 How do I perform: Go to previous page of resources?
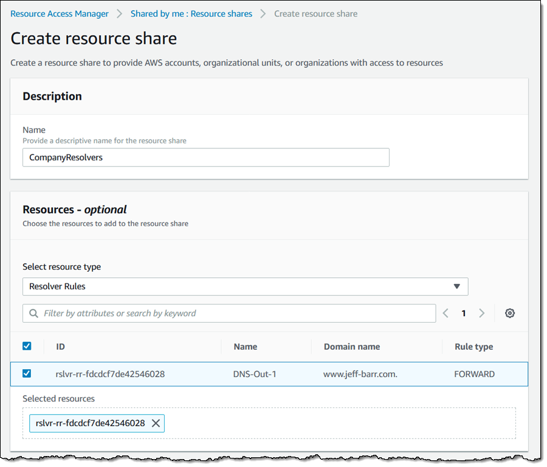click(446, 313)
